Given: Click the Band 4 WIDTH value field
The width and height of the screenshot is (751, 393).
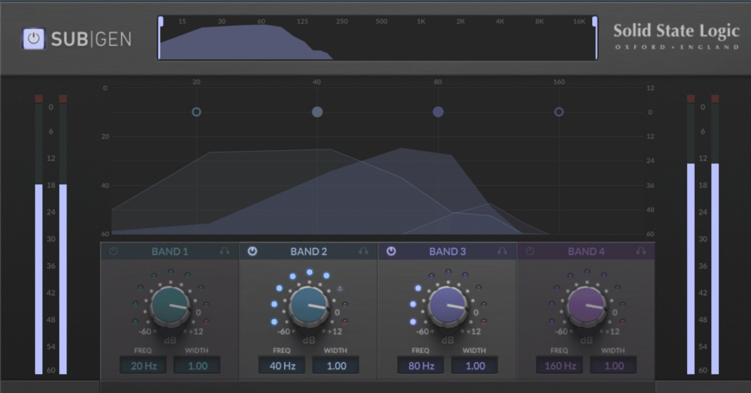Looking at the screenshot, I should [x=613, y=365].
